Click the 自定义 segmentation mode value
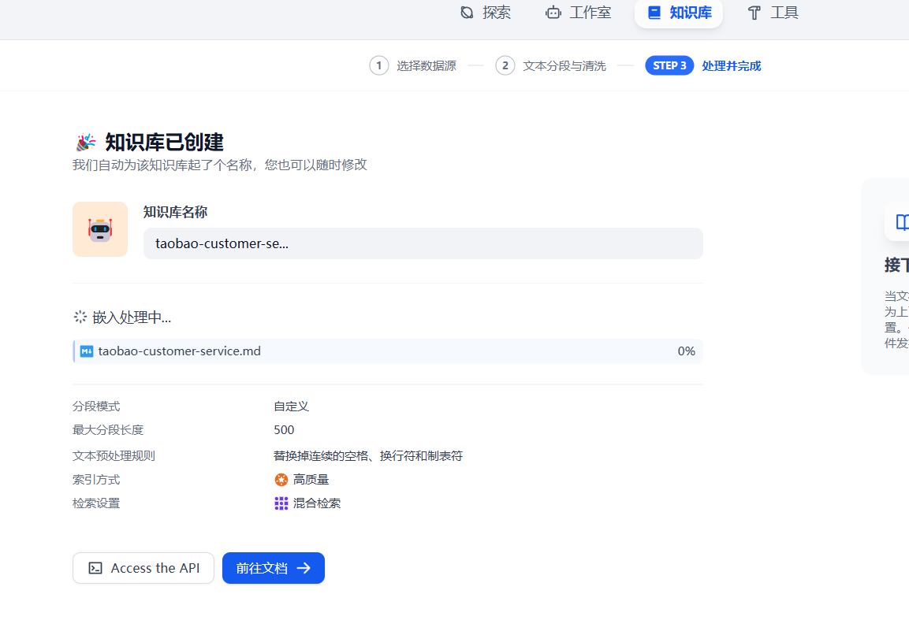 291,407
